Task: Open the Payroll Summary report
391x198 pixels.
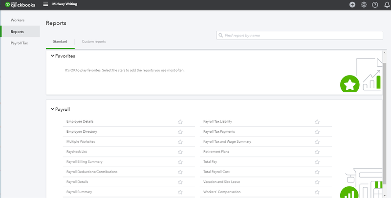Action: coord(79,192)
